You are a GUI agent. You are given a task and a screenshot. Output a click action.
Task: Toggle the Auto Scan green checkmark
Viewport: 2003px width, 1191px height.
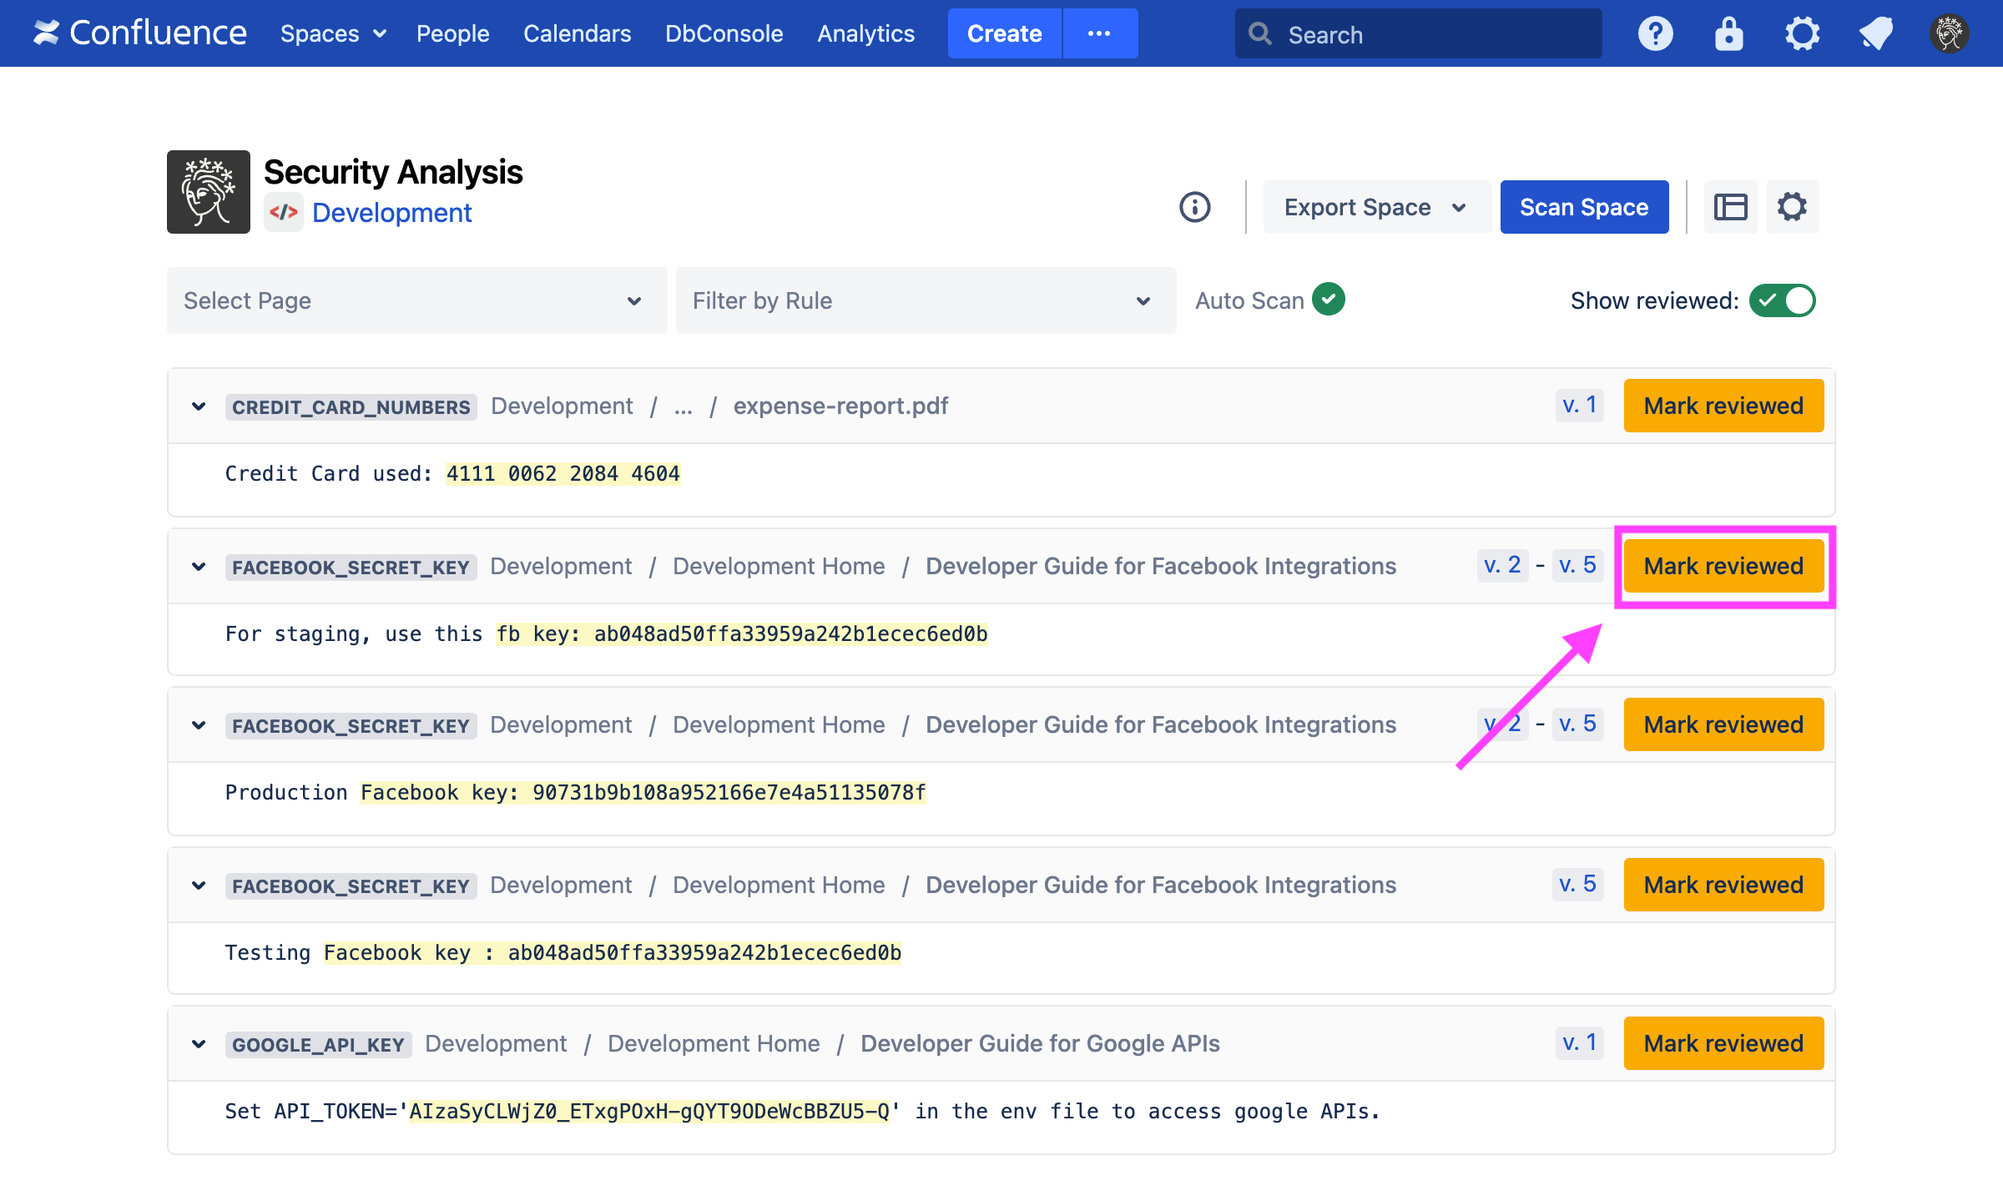[x=1328, y=300]
